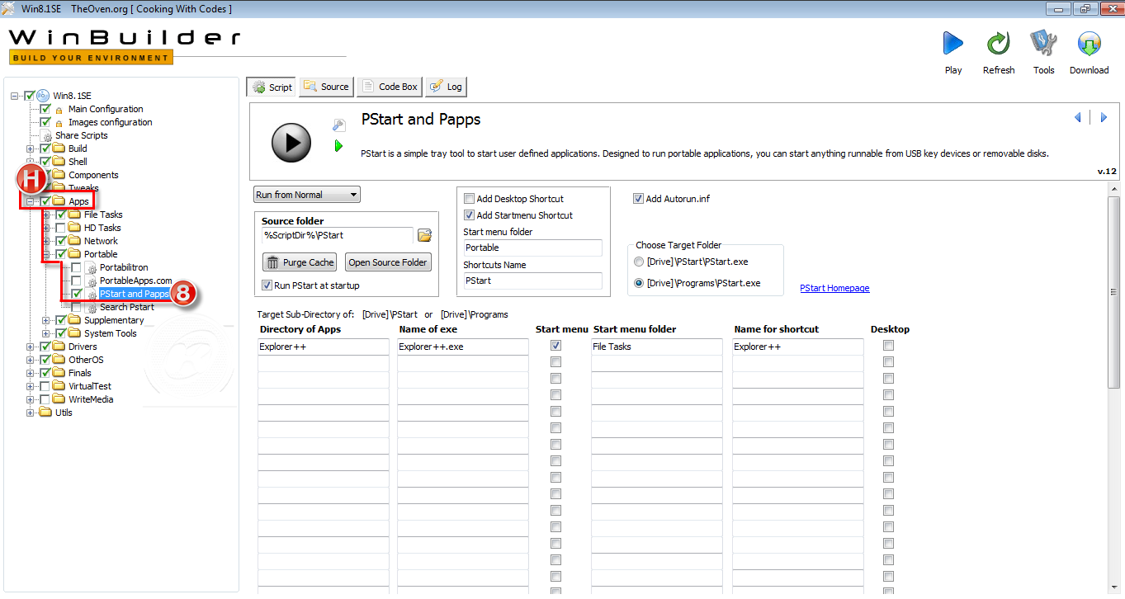This screenshot has width=1125, height=599.
Task: Select the File Tasks tree item
Action: pyautogui.click(x=103, y=215)
